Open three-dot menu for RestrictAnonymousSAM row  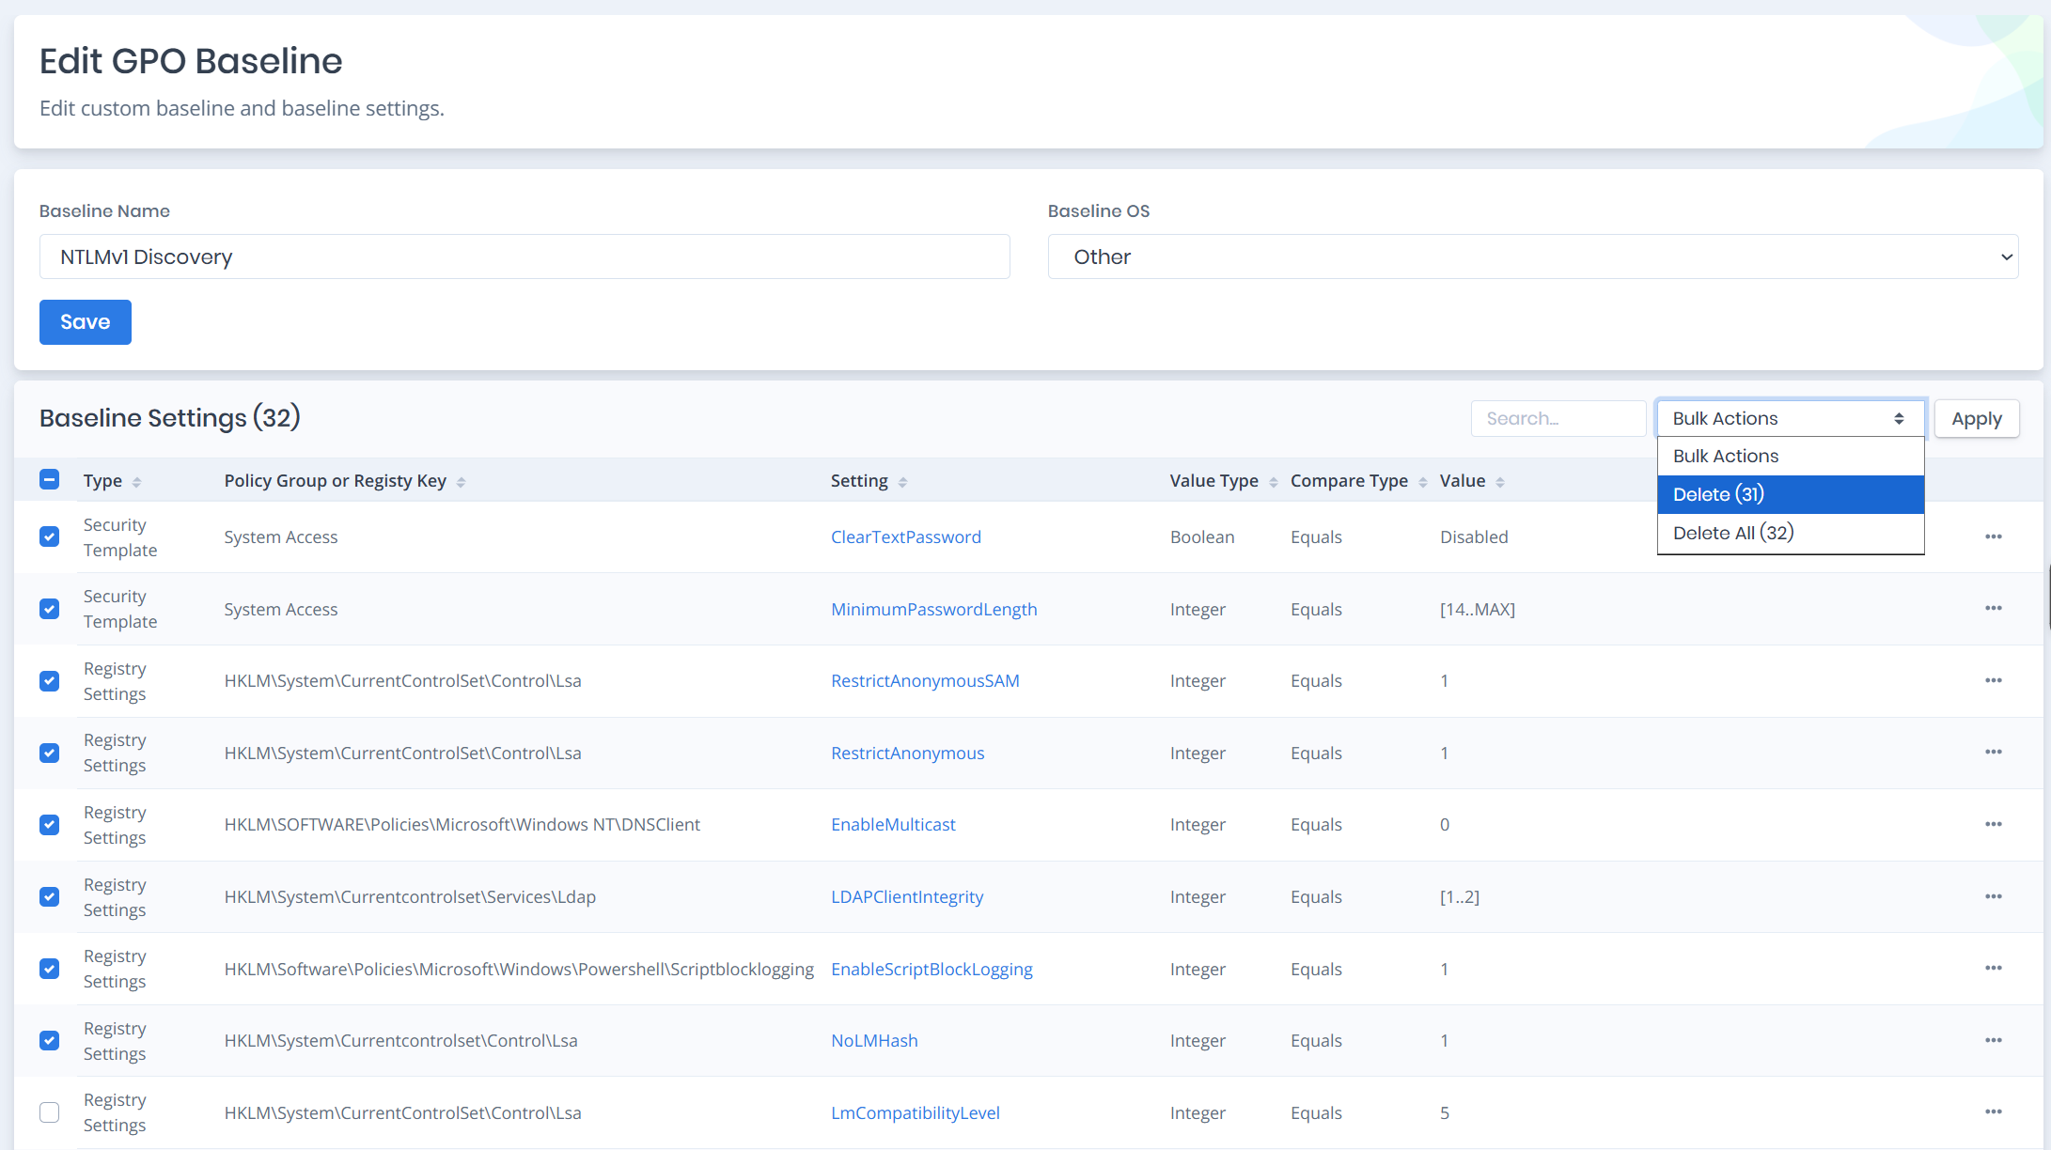point(1993,680)
